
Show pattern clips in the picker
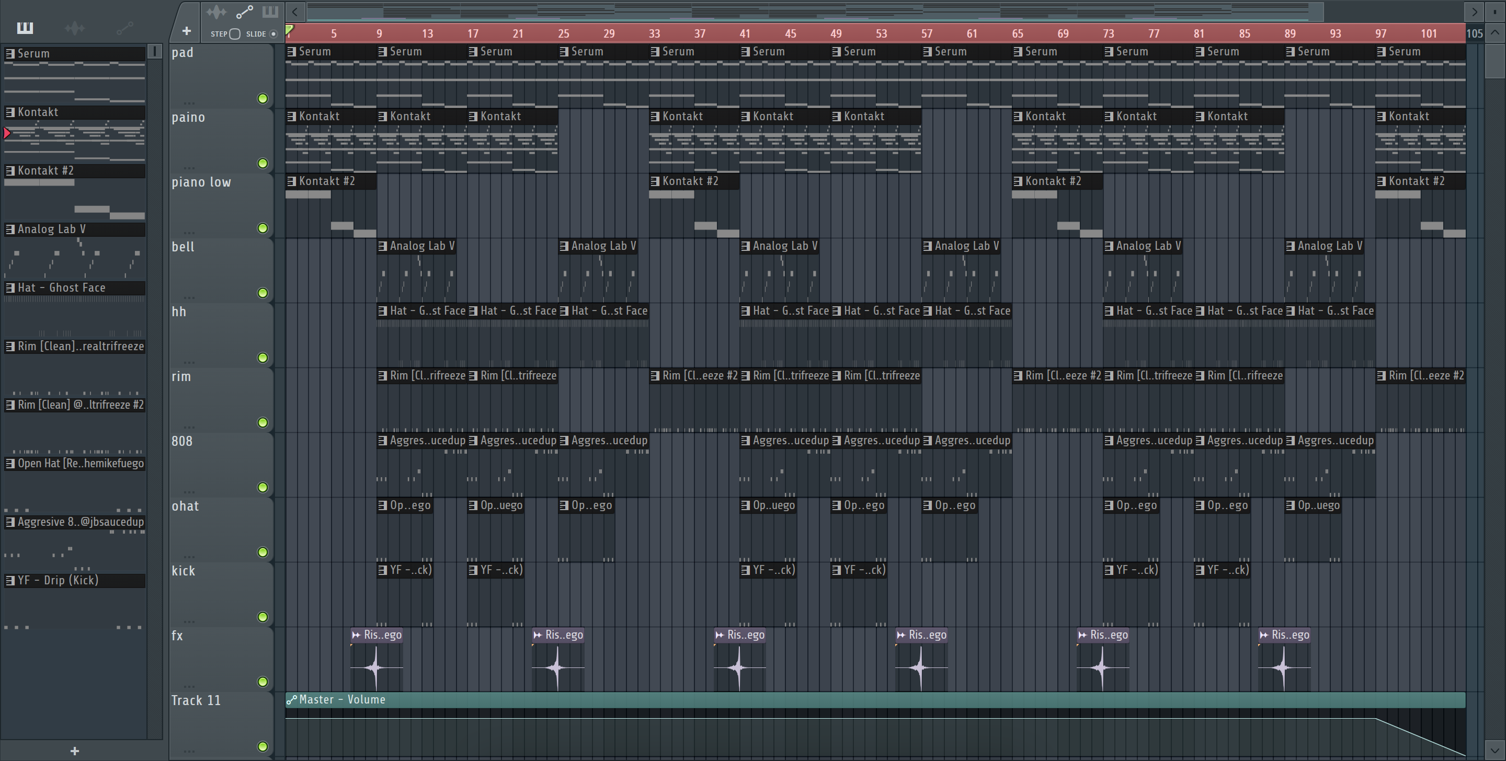tap(25, 28)
